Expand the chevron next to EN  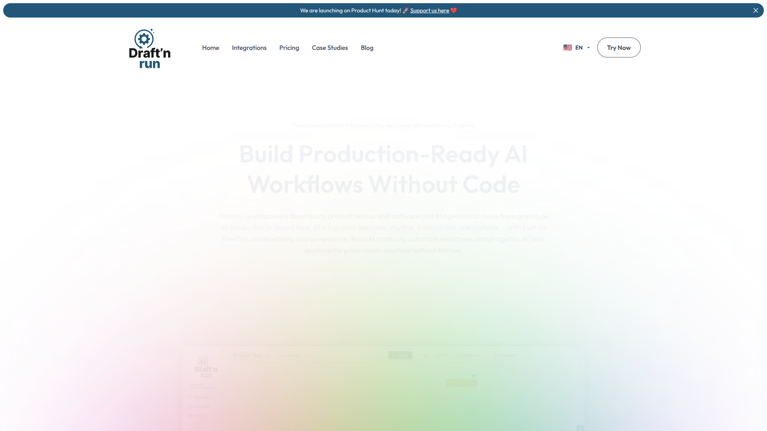tap(588, 47)
